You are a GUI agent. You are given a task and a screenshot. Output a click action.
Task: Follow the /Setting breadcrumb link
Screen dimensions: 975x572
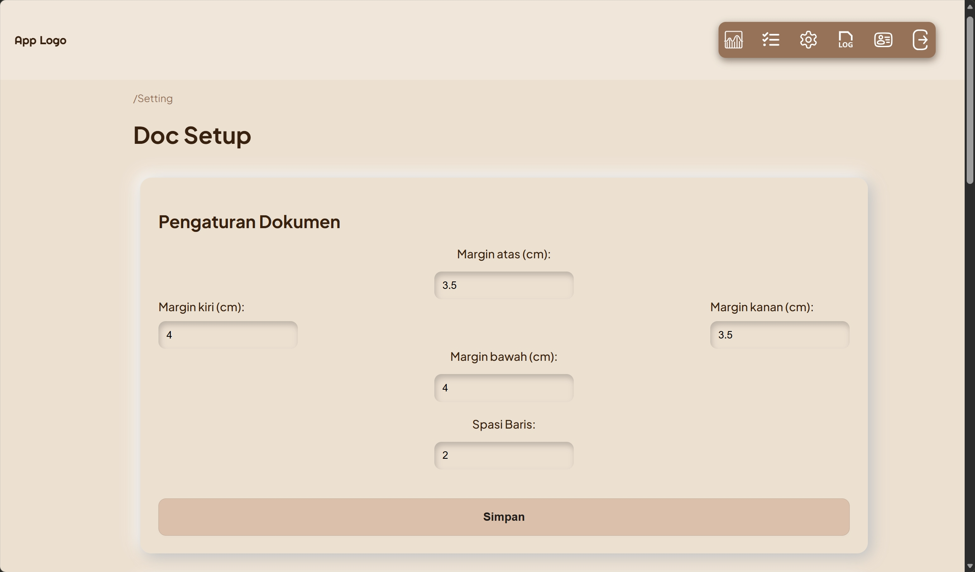(153, 98)
